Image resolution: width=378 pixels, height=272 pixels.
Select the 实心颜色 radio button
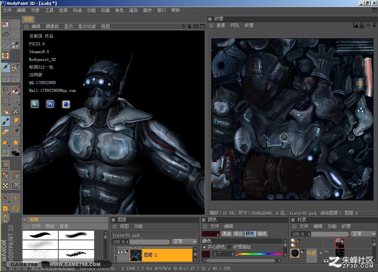click(204, 247)
